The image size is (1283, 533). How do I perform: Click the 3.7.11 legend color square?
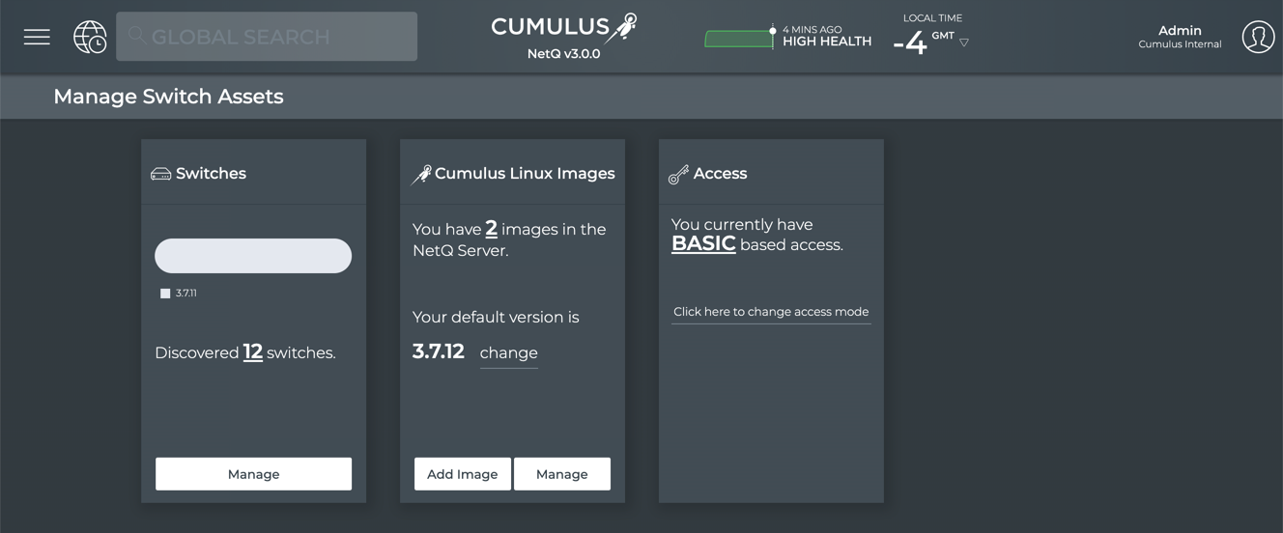point(165,294)
